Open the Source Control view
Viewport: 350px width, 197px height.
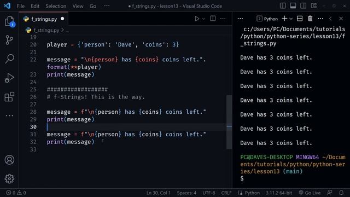point(9,40)
